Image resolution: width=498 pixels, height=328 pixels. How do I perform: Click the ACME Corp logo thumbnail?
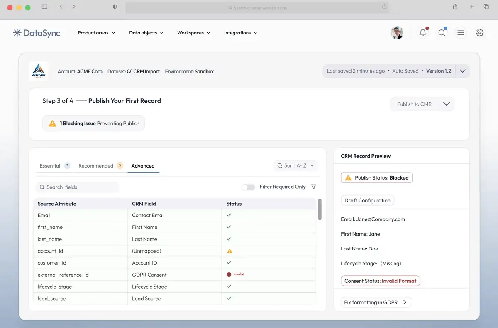(38, 71)
